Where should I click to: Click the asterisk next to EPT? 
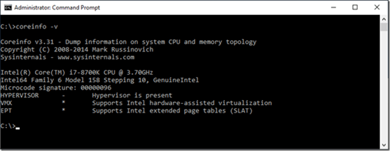(64, 110)
